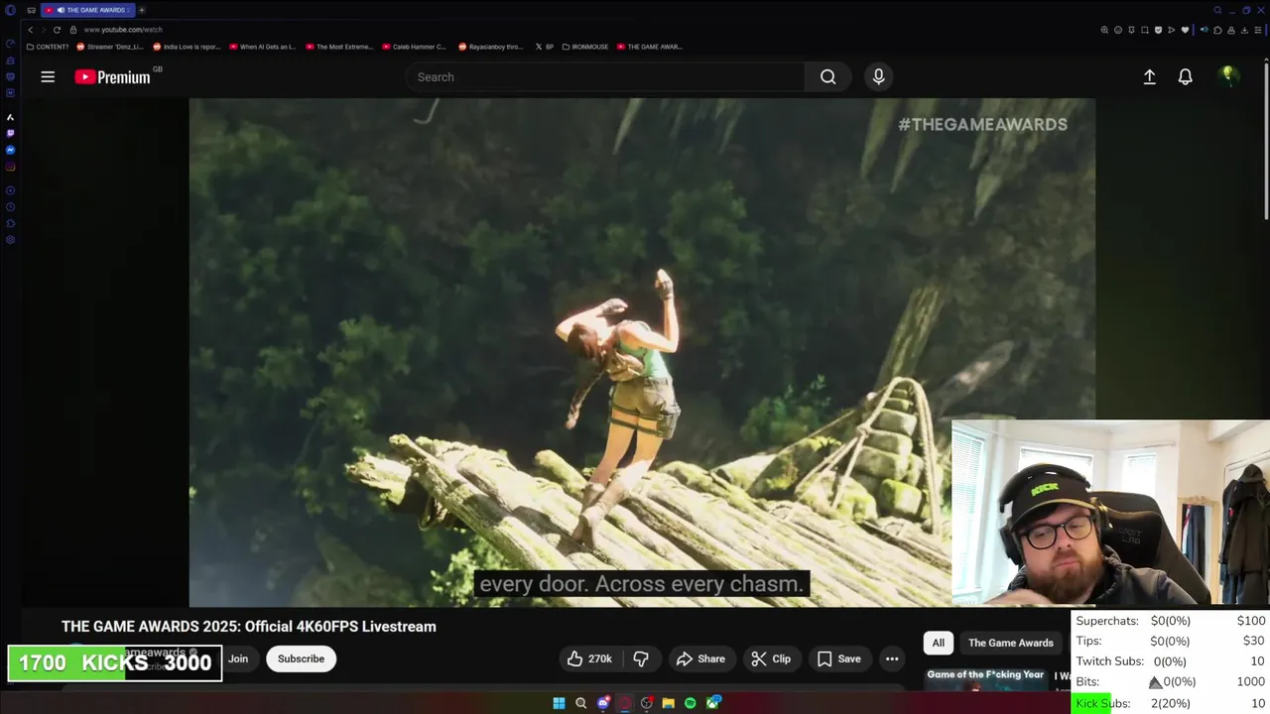Open site security padlock info
The height and width of the screenshot is (714, 1270).
72,30
